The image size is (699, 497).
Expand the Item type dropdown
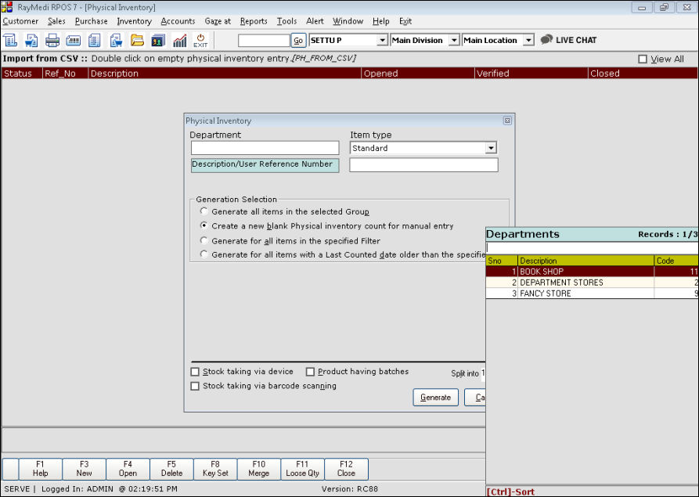coord(490,148)
